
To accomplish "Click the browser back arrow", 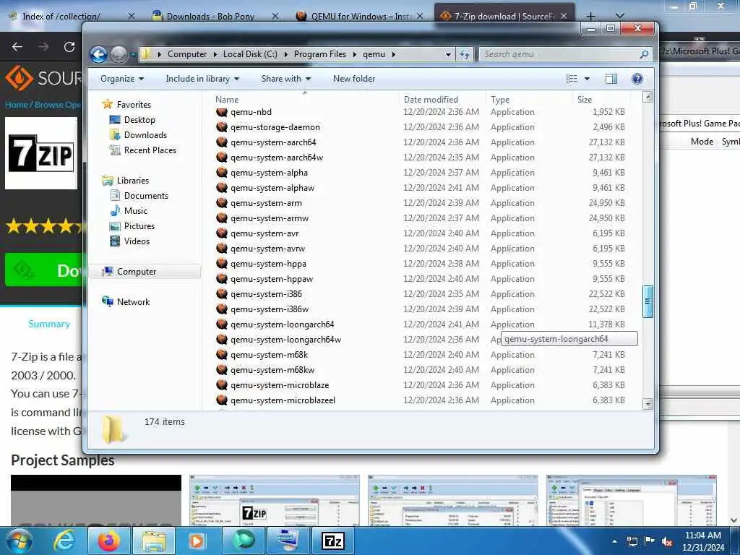I will tap(17, 47).
